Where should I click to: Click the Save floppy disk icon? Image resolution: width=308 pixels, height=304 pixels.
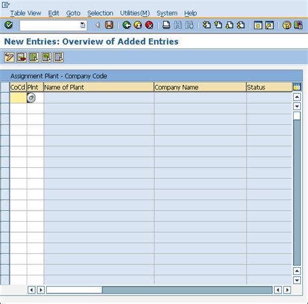click(109, 25)
